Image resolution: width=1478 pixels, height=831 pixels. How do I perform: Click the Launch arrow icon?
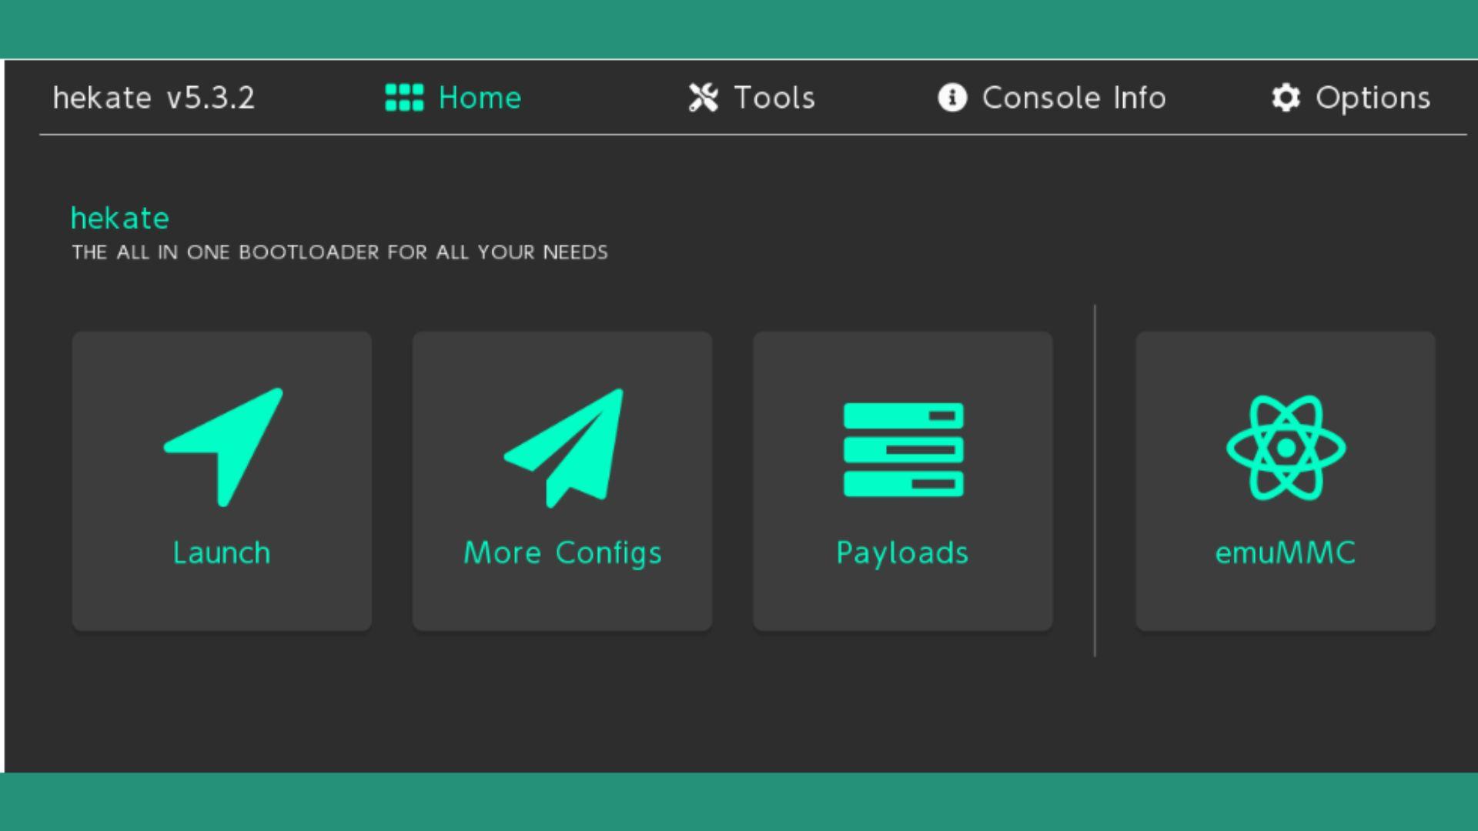click(x=223, y=447)
